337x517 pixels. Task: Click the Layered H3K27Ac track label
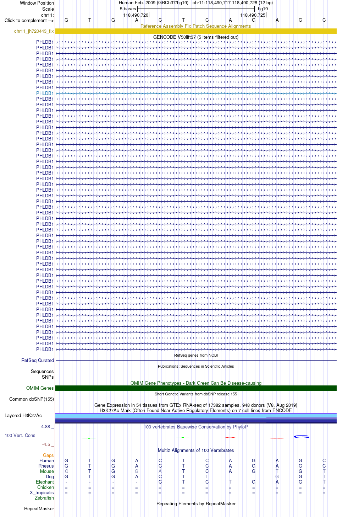point(23,415)
